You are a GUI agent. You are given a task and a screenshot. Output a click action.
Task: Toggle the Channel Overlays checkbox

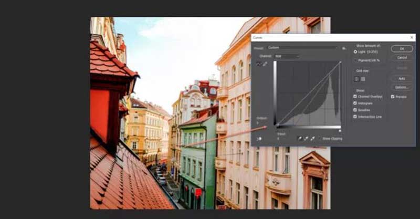(355, 97)
